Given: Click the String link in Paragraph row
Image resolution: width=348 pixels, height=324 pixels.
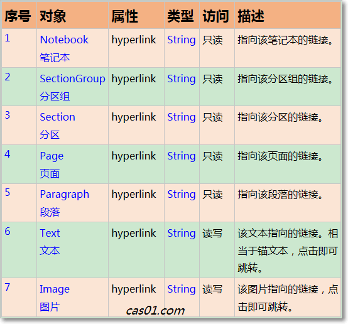Looking at the screenshot, I should click(182, 195).
